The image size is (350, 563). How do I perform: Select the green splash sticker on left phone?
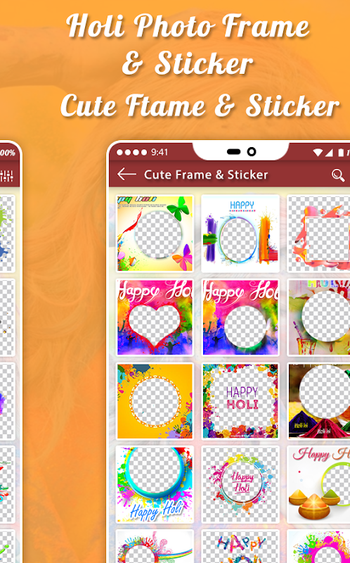[7, 234]
